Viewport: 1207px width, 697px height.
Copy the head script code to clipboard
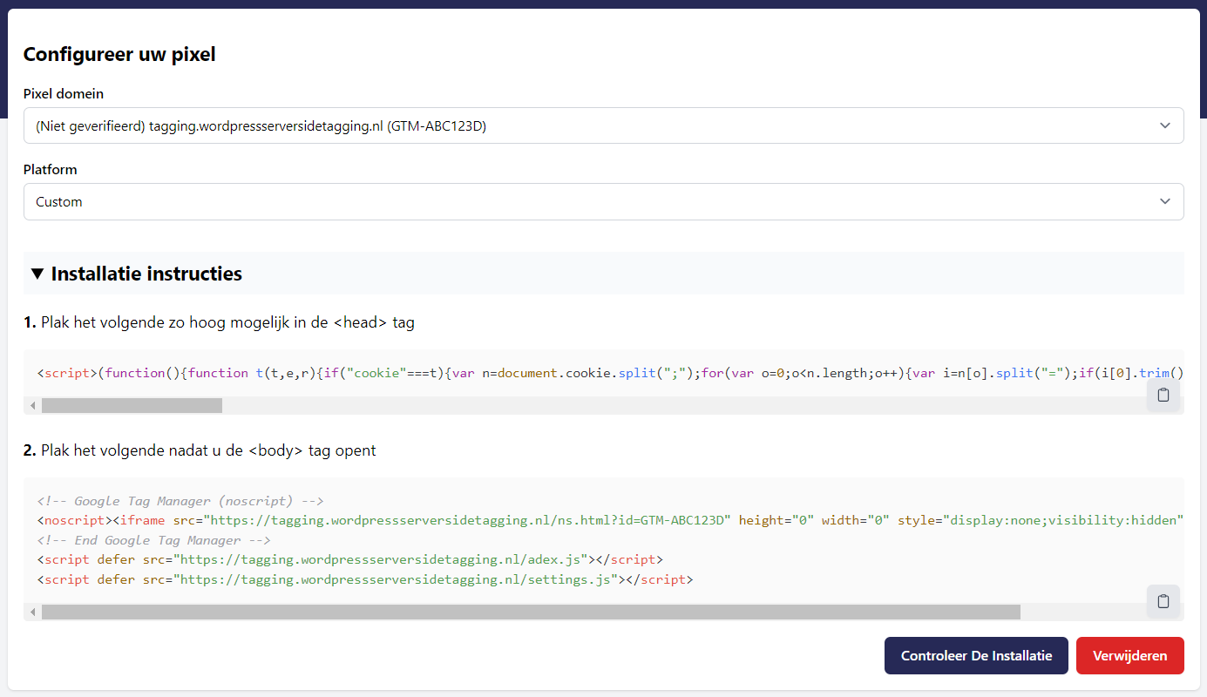click(x=1163, y=395)
